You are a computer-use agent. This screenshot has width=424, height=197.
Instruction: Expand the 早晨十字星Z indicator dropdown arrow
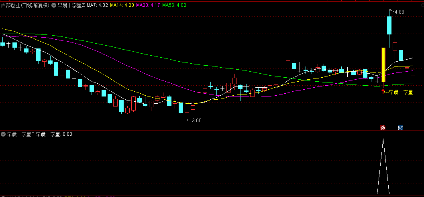tap(54, 5)
